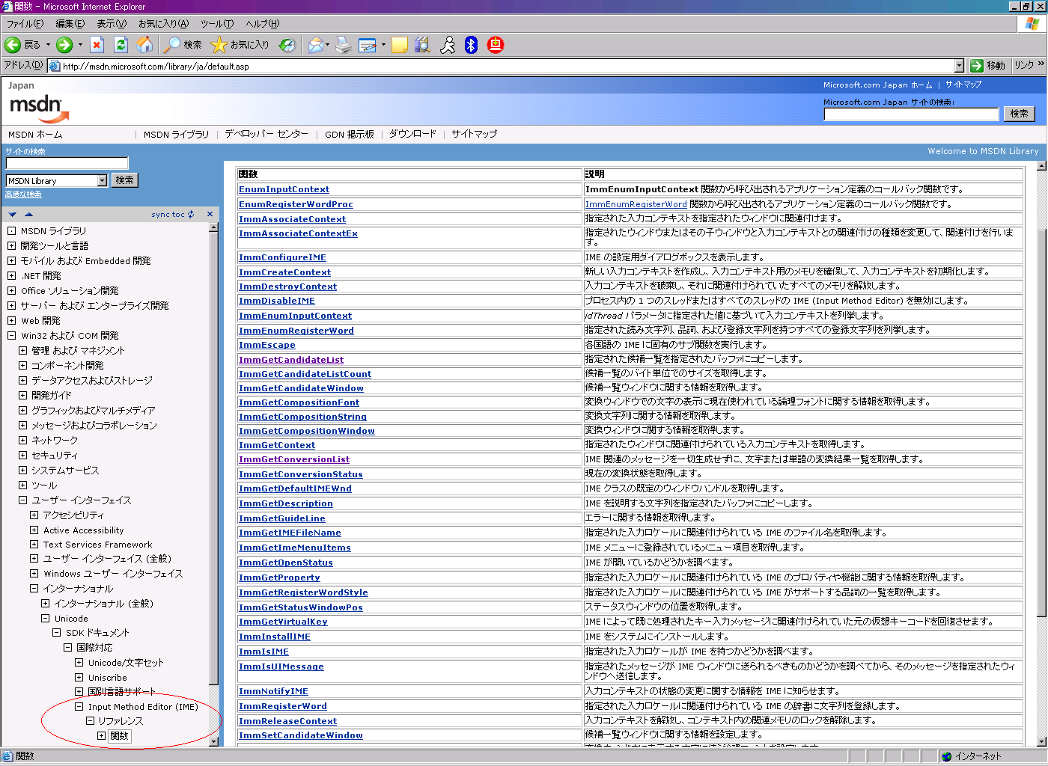The width and height of the screenshot is (1048, 766).
Task: Open the ImmInstallIME link
Action: click(x=274, y=637)
